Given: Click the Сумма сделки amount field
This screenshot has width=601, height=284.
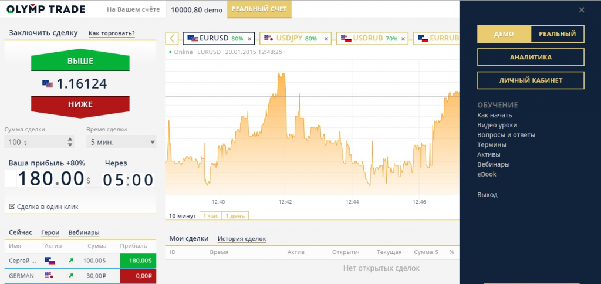Looking at the screenshot, I should tap(39, 142).
